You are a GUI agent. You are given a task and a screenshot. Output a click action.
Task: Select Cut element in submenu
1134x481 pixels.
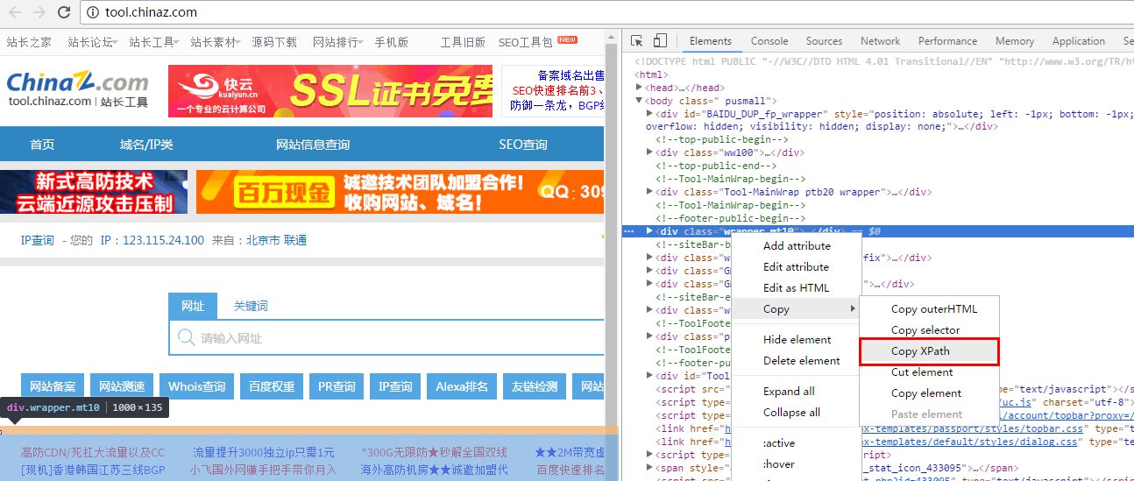pyautogui.click(x=929, y=372)
